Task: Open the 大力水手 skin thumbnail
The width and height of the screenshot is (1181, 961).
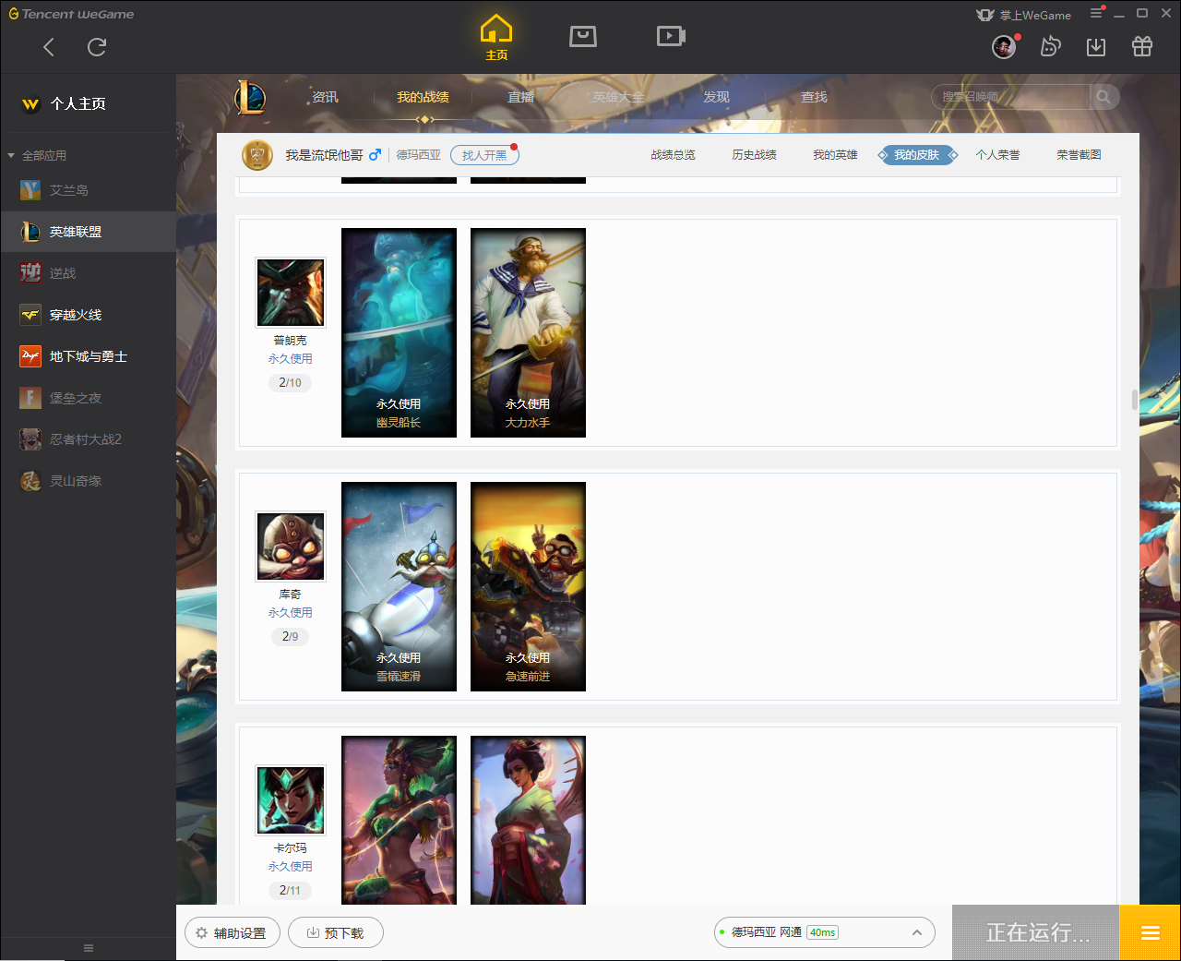Action: click(528, 332)
